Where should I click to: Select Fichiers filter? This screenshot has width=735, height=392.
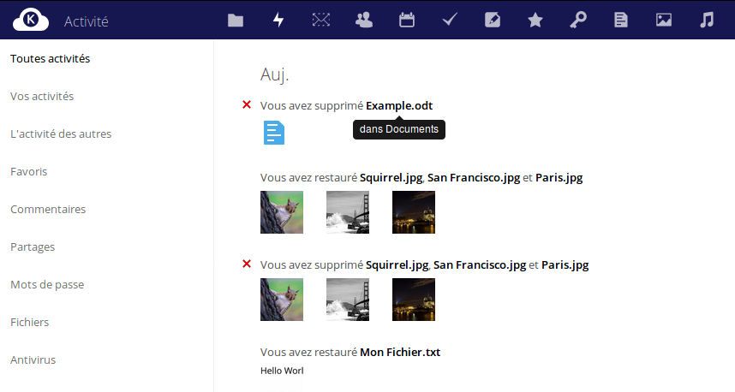tap(29, 322)
